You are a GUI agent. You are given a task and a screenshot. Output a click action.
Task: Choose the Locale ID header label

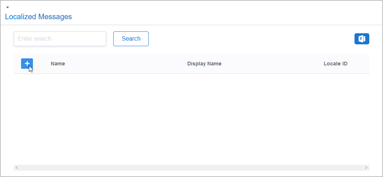(335, 64)
